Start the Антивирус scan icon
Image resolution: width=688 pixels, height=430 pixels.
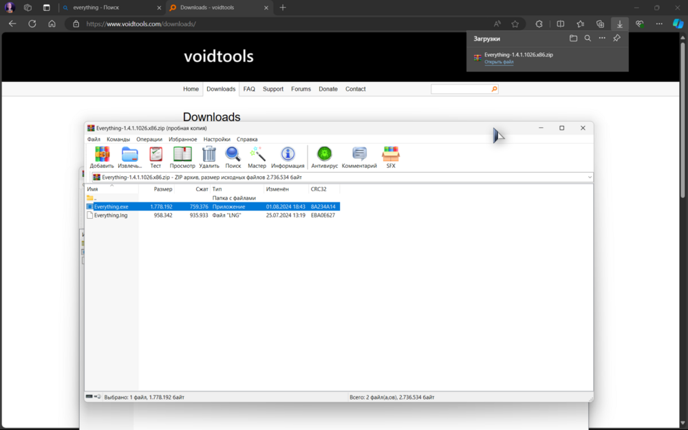(x=325, y=158)
